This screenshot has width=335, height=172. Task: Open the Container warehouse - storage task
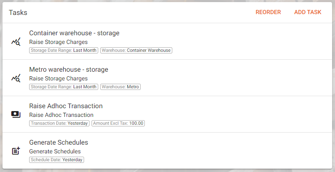[74, 33]
